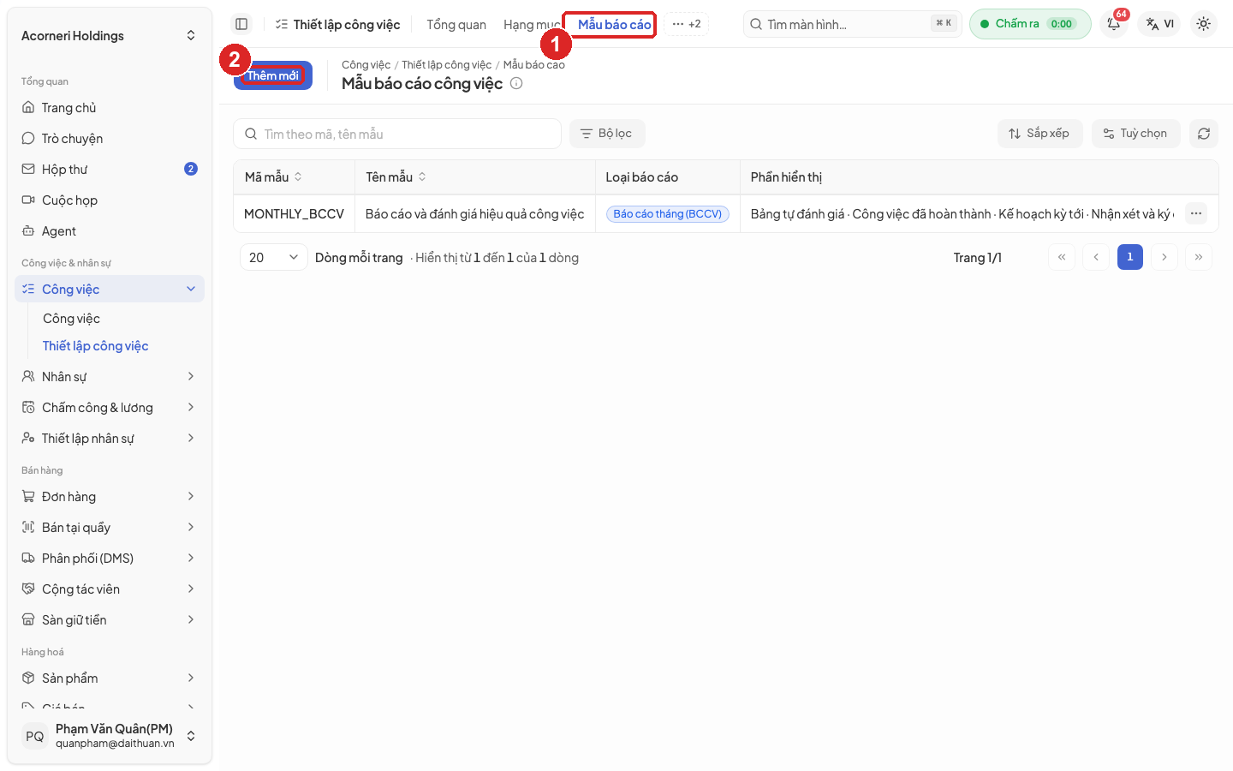The image size is (1233, 771).
Task: Expand the Nhân sự menu
Action: point(110,377)
